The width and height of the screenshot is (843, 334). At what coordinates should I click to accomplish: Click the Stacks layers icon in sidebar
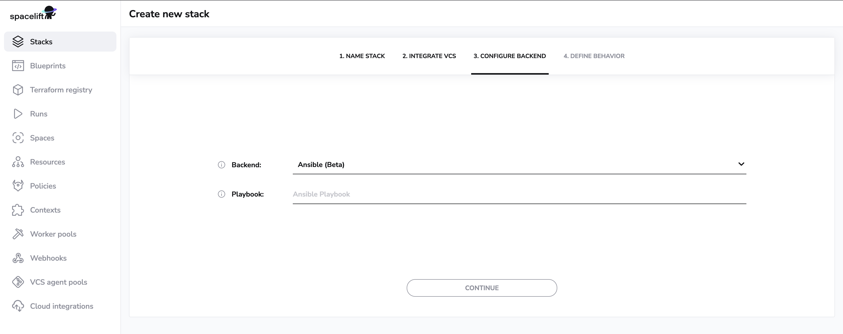[x=18, y=42]
